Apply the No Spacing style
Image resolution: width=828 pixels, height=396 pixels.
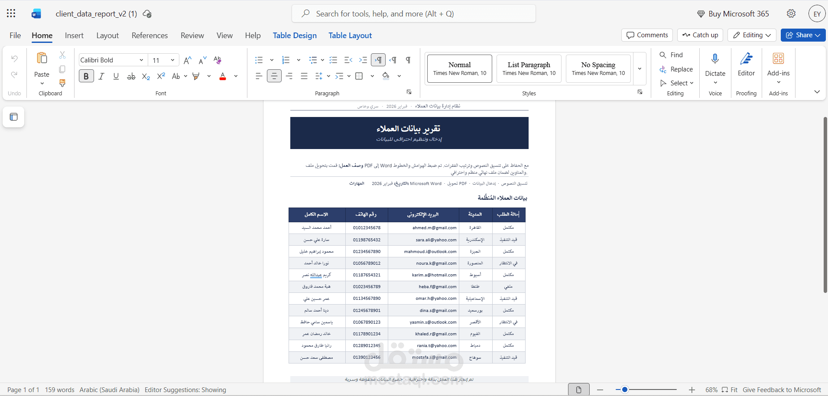[598, 68]
